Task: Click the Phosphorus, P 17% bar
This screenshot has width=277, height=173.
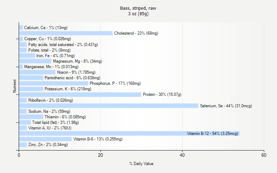Action: pyautogui.click(x=54, y=83)
